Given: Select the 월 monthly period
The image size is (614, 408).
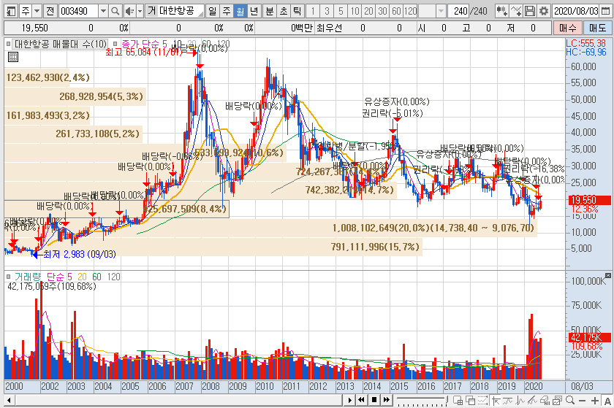Looking at the screenshot, I should click(240, 11).
